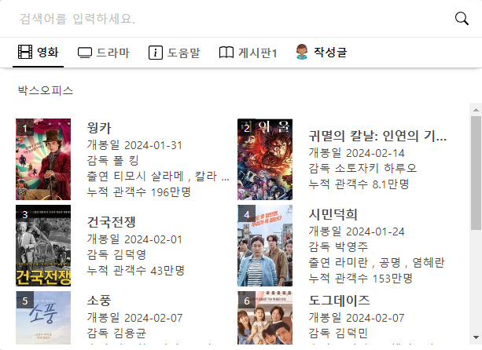The image size is (482, 350).
Task: Open the 소풍 movie poster
Action: coord(43,318)
